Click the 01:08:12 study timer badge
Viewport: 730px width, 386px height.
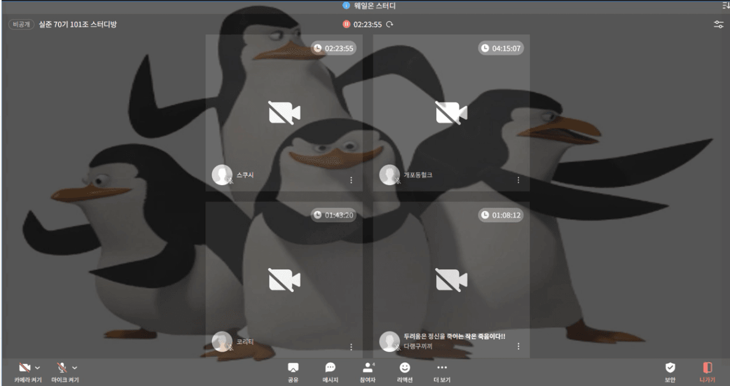pos(501,215)
